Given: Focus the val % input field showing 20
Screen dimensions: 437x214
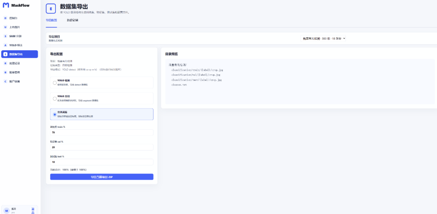Looking at the screenshot, I should point(102,147).
